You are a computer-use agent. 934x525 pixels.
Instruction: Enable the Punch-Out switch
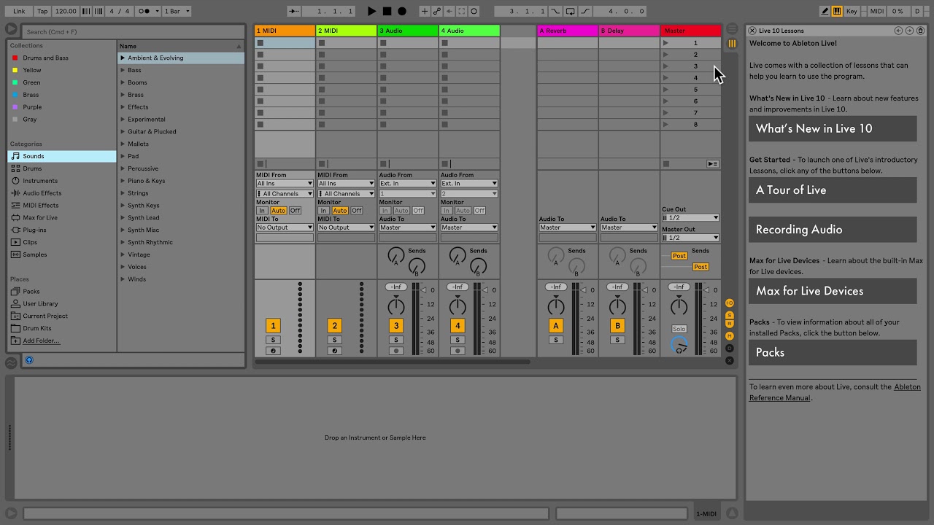pyautogui.click(x=585, y=11)
